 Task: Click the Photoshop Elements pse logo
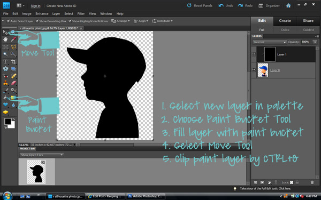6,5
